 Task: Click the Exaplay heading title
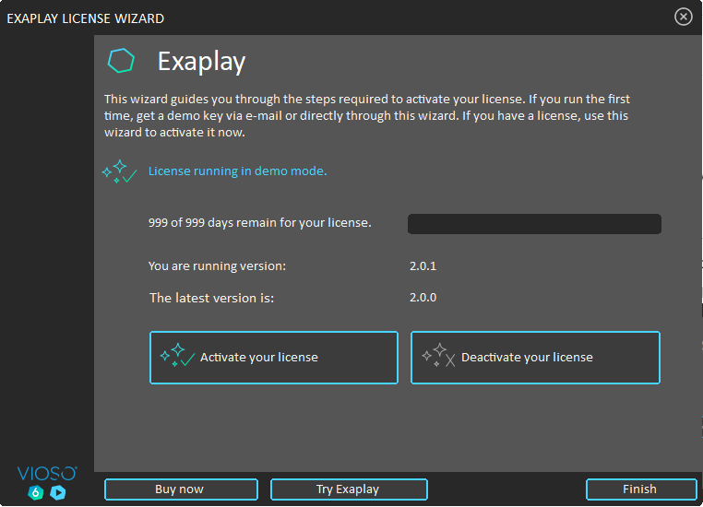(201, 62)
